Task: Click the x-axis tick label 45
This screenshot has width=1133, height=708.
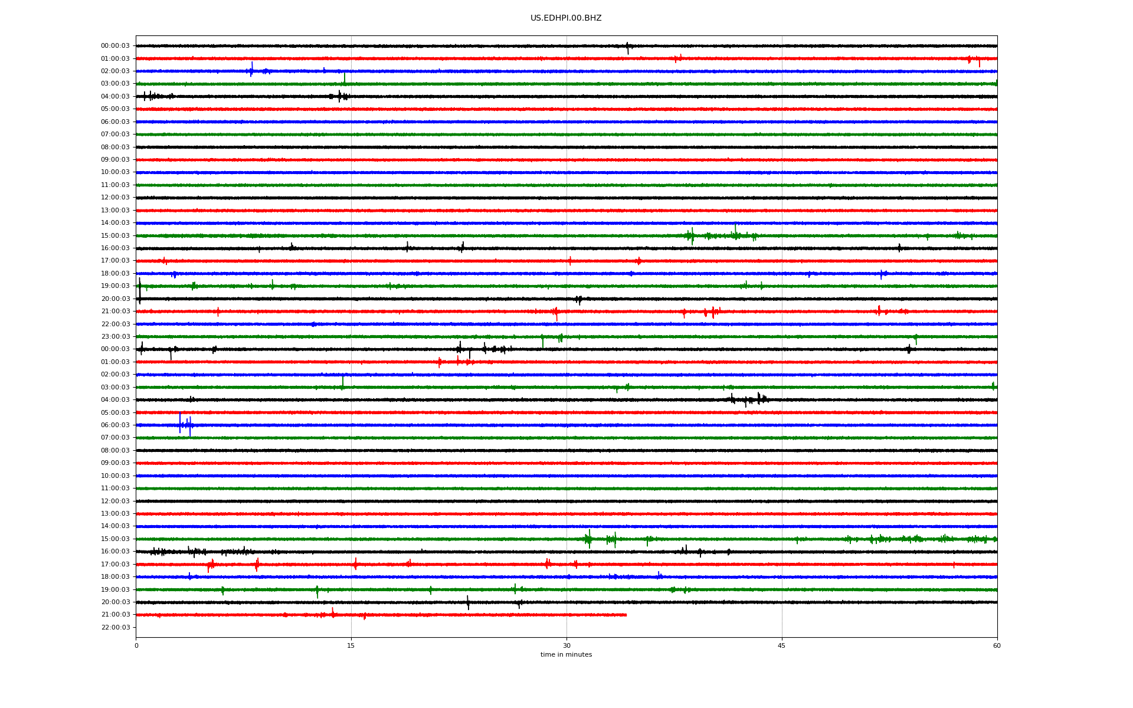Action: (781, 646)
